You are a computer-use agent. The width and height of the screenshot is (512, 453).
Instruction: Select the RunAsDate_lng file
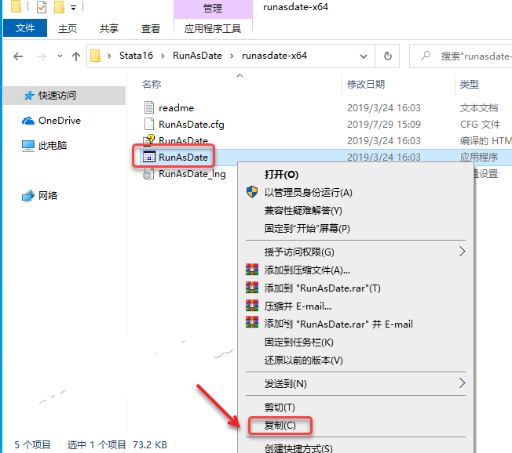coord(192,174)
